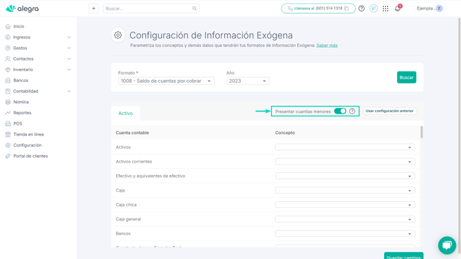Open Concepto dropdown for Bancos row
Screen dimensions: 461x259
[345, 234]
